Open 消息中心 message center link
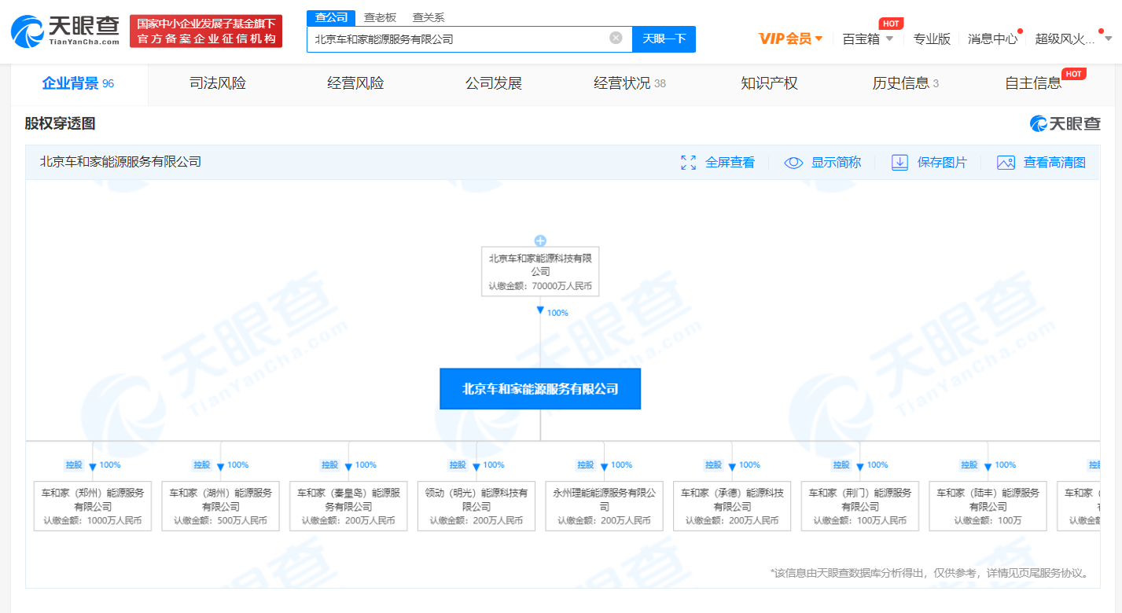This screenshot has width=1122, height=613. (992, 39)
